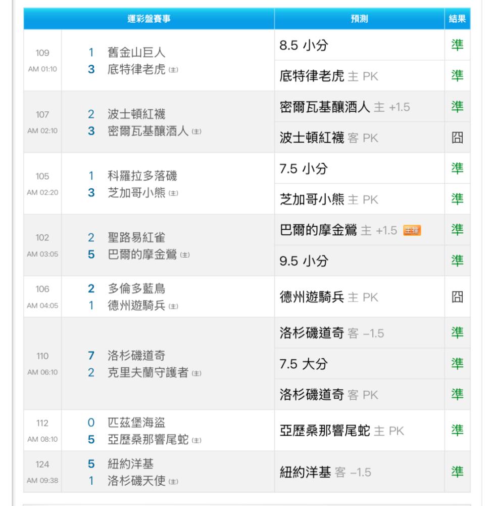The height and width of the screenshot is (506, 488).
Task: Click prediction 密爾瓦基釀酒人 主 +1.5
Action: point(345,107)
